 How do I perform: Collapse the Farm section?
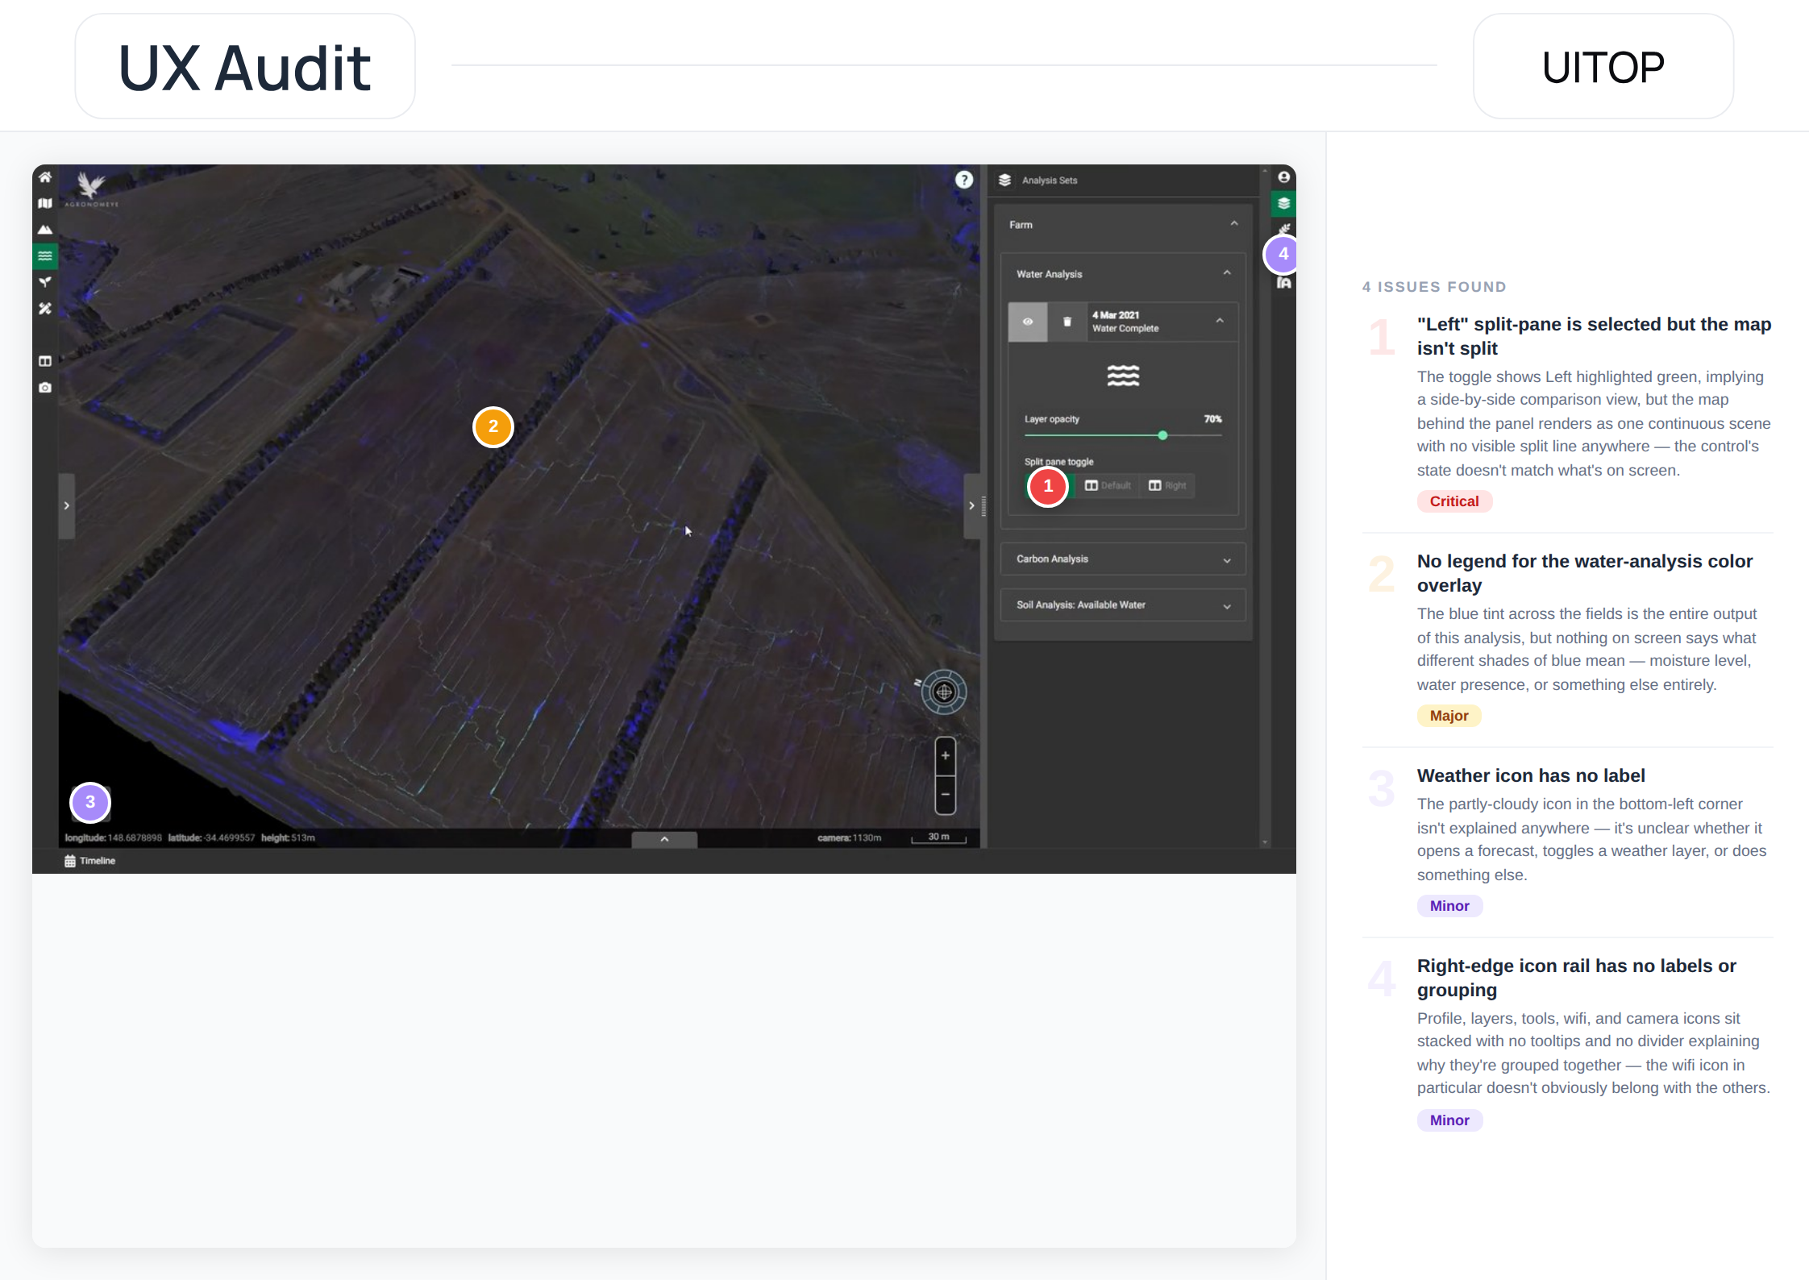tap(1234, 224)
